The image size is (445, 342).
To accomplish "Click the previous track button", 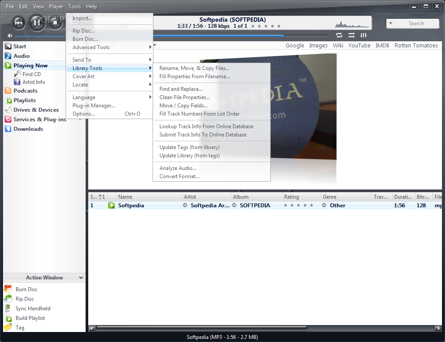I will 19,23.
